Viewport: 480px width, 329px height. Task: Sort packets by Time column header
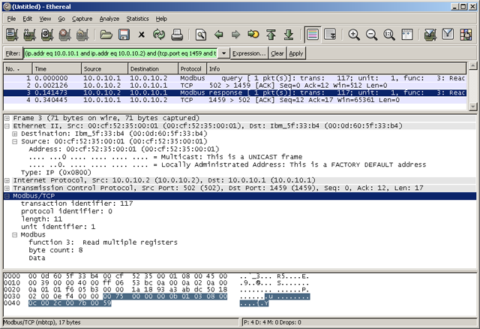[x=57, y=68]
